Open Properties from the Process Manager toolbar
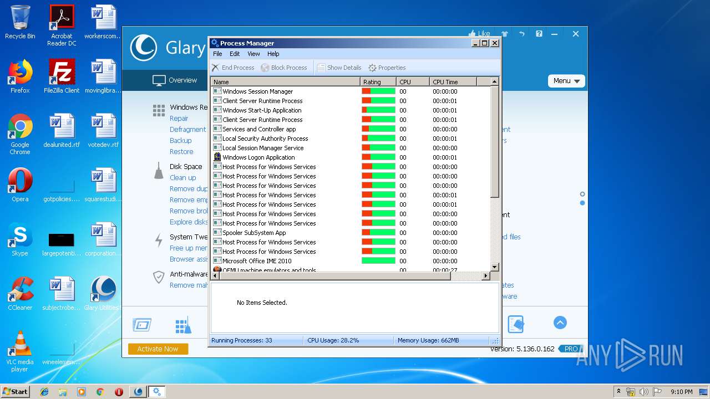This screenshot has height=399, width=710. click(387, 68)
